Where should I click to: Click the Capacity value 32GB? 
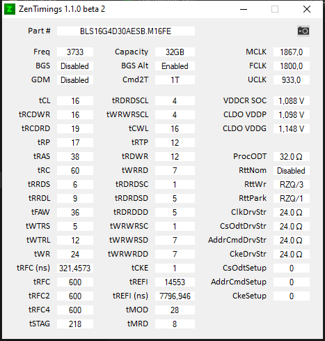point(175,52)
